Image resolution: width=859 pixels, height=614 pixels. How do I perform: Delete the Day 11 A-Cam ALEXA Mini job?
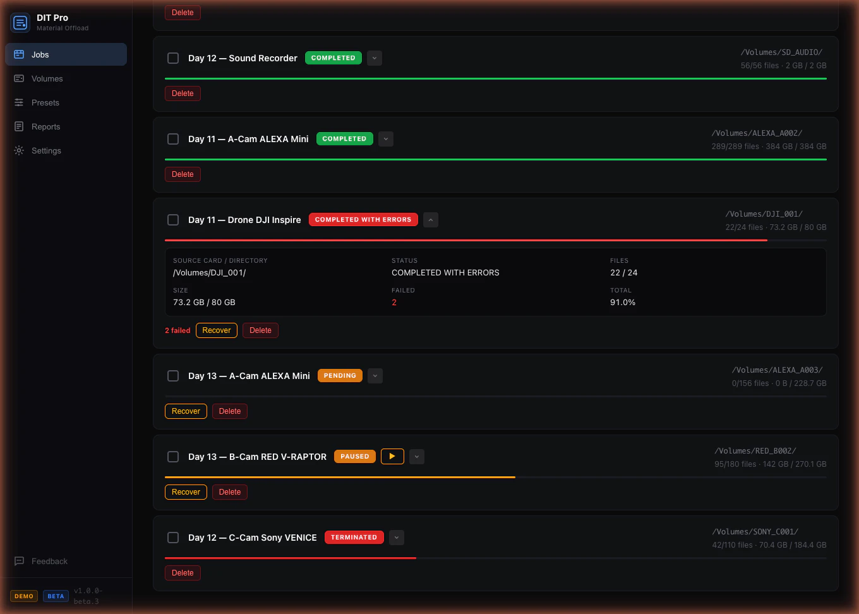coord(183,174)
